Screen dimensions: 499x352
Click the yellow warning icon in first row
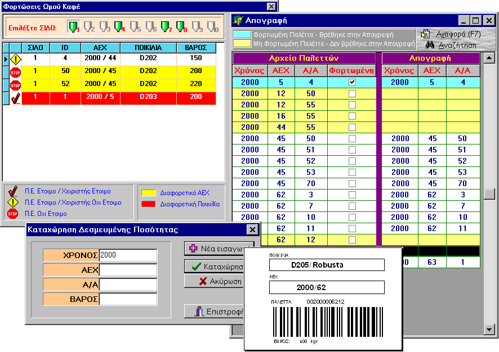coord(15,59)
